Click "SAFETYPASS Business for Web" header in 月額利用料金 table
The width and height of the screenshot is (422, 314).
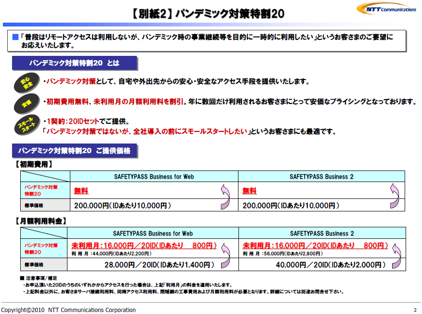(153, 233)
